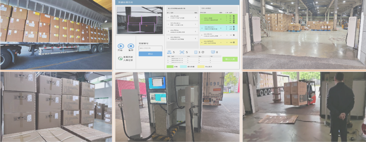
Task: Open 查看历史入库记录 history link
Action: (x=128, y=58)
